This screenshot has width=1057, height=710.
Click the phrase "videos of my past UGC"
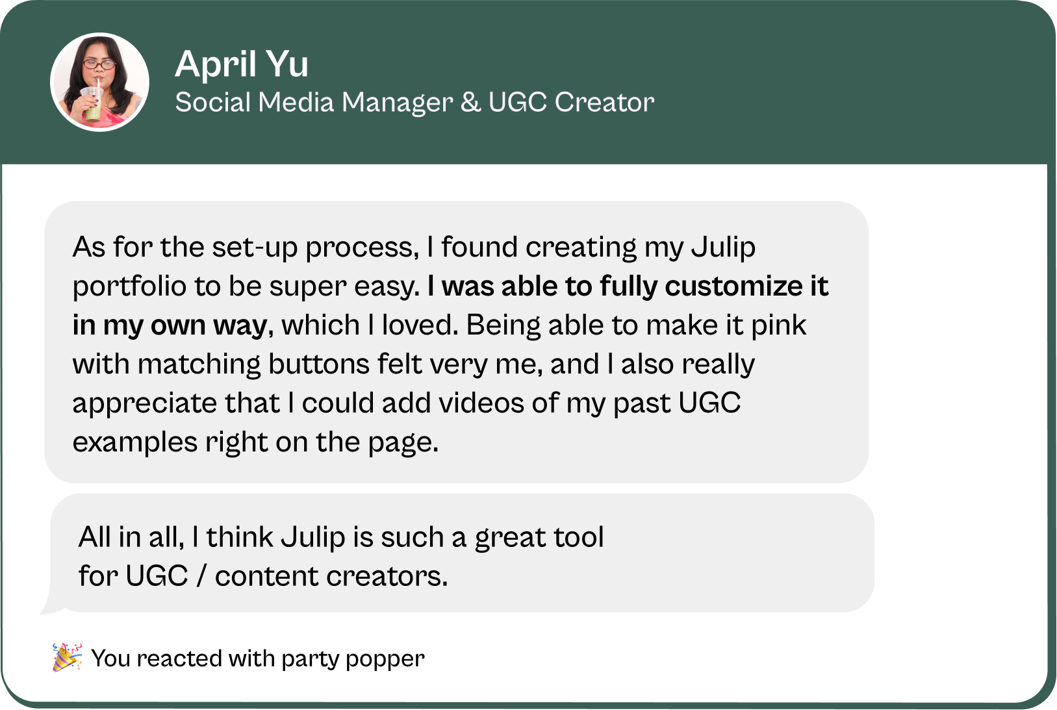tap(590, 403)
